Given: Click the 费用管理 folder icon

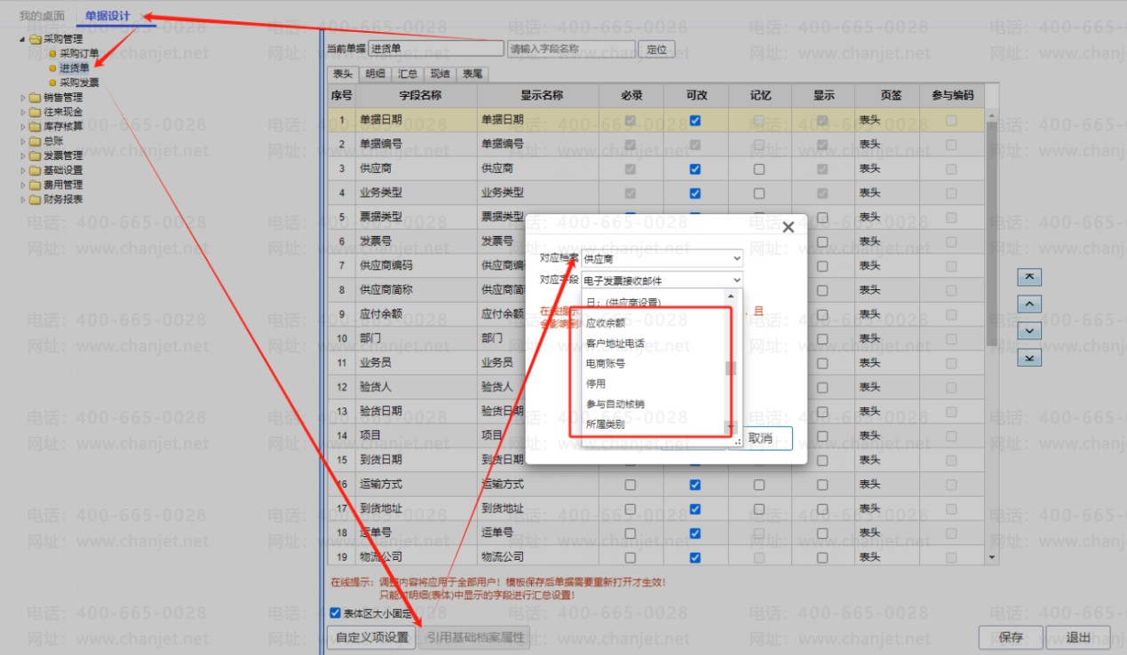Looking at the screenshot, I should [x=35, y=185].
